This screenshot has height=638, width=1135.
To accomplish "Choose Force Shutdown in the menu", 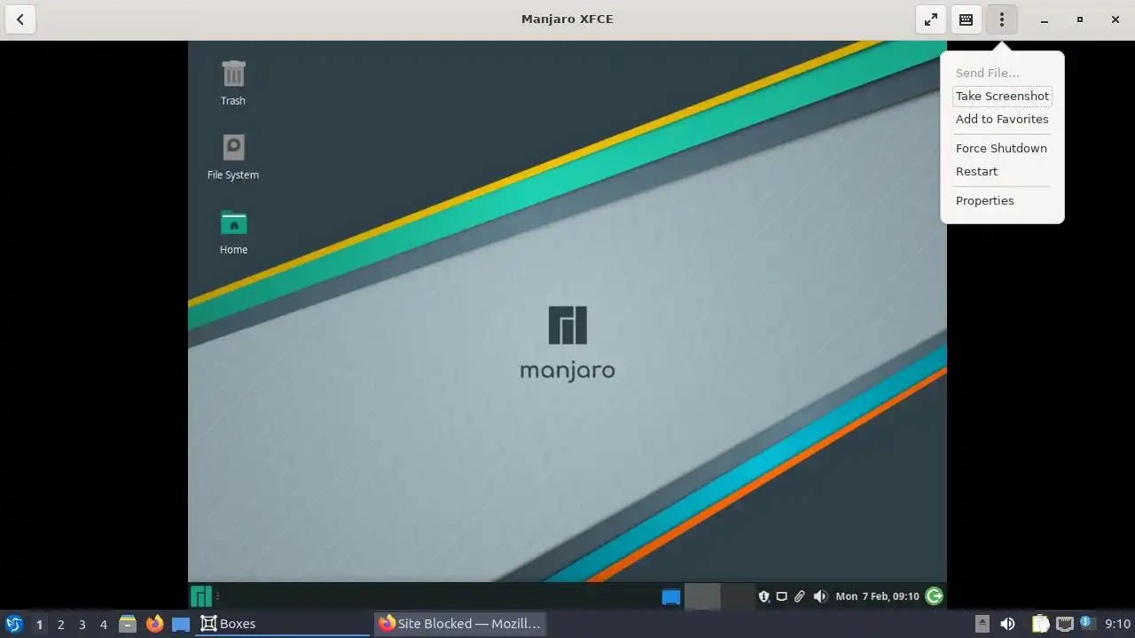I will [x=1002, y=148].
